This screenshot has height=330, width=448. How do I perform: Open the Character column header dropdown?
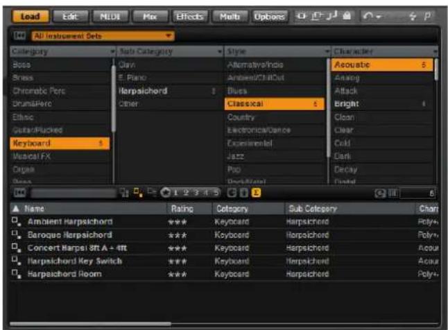click(435, 52)
